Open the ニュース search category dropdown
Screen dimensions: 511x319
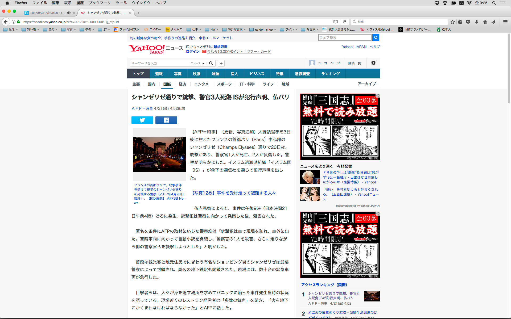(x=197, y=63)
